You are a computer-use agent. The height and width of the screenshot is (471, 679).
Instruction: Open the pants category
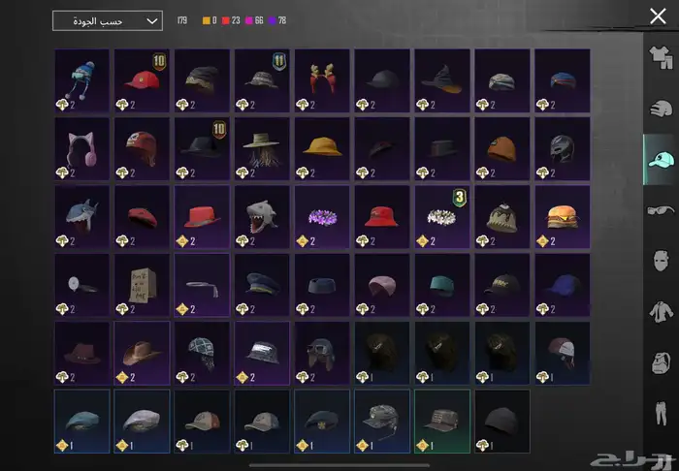[662, 415]
